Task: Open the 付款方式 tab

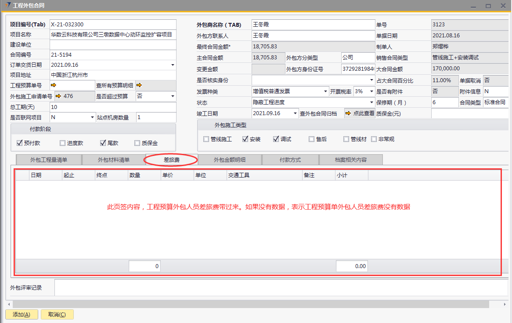Action: pyautogui.click(x=290, y=160)
